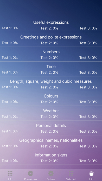Start Test 1 for Personal details
This screenshot has height=181, width=102.
tap(10, 131)
